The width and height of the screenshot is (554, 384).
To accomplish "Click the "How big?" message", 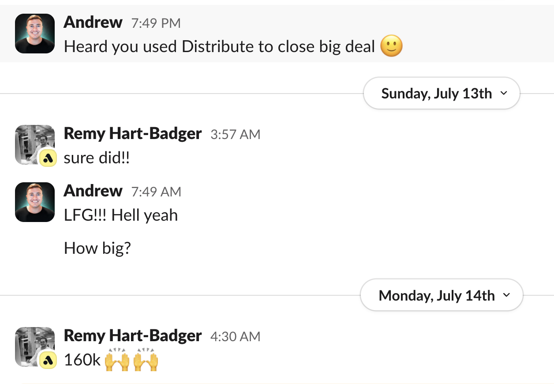I will 97,248.
